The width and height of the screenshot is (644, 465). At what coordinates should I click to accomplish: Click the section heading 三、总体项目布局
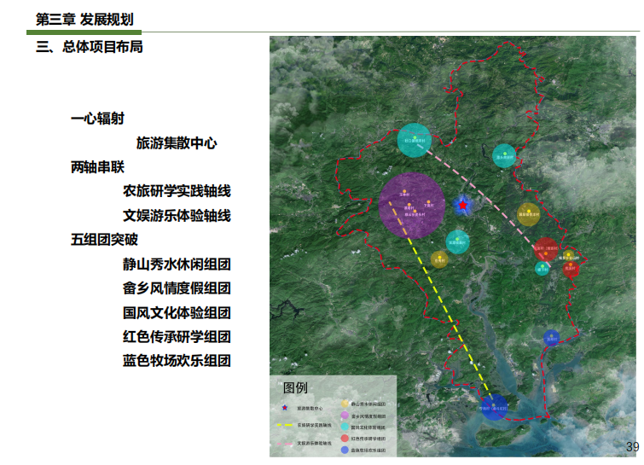pyautogui.click(x=89, y=47)
